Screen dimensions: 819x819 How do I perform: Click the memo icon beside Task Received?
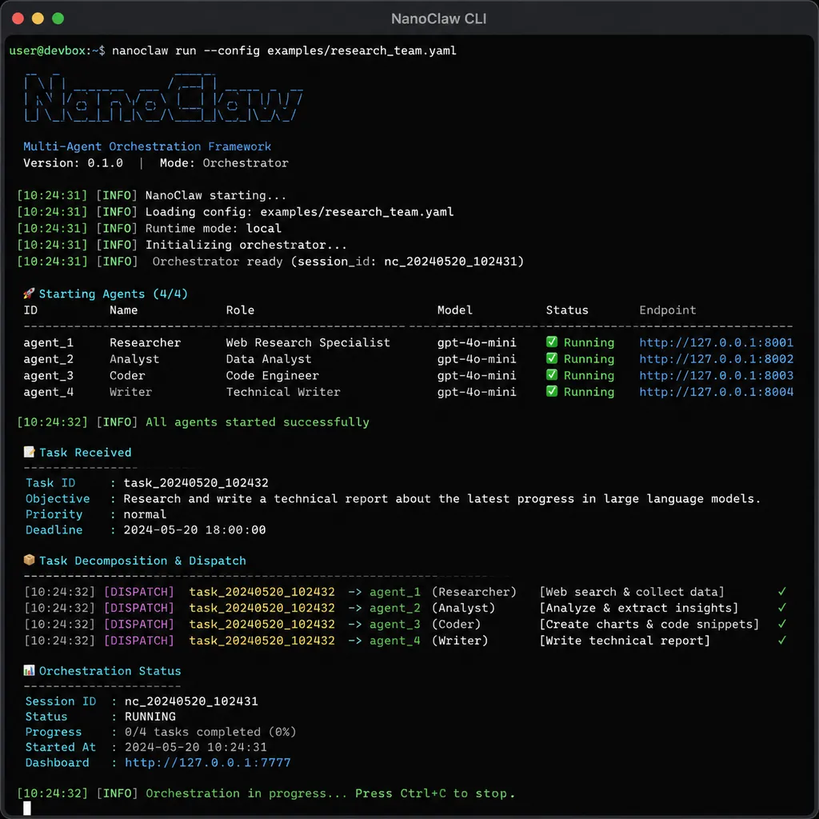[x=29, y=452]
